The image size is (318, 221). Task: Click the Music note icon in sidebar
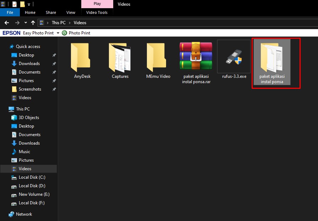pyautogui.click(x=14, y=152)
